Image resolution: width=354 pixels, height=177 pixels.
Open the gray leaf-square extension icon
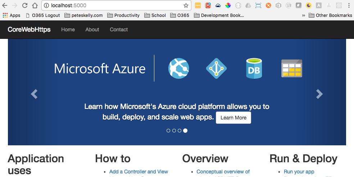point(299,5)
